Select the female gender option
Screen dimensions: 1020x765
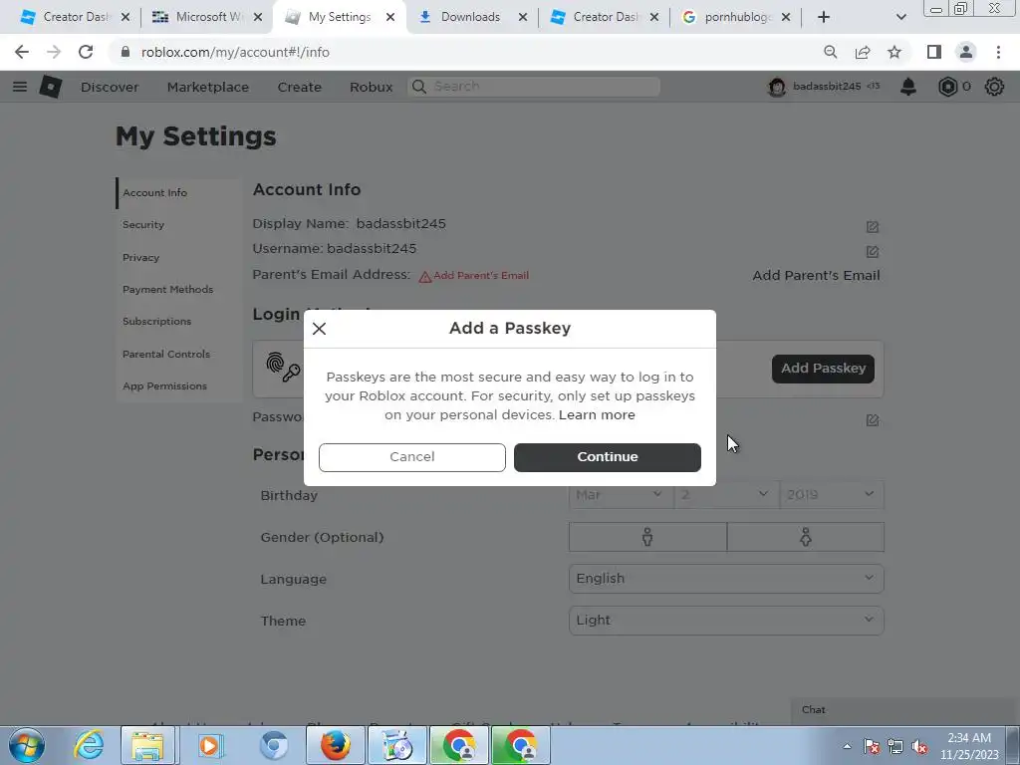[805, 537]
